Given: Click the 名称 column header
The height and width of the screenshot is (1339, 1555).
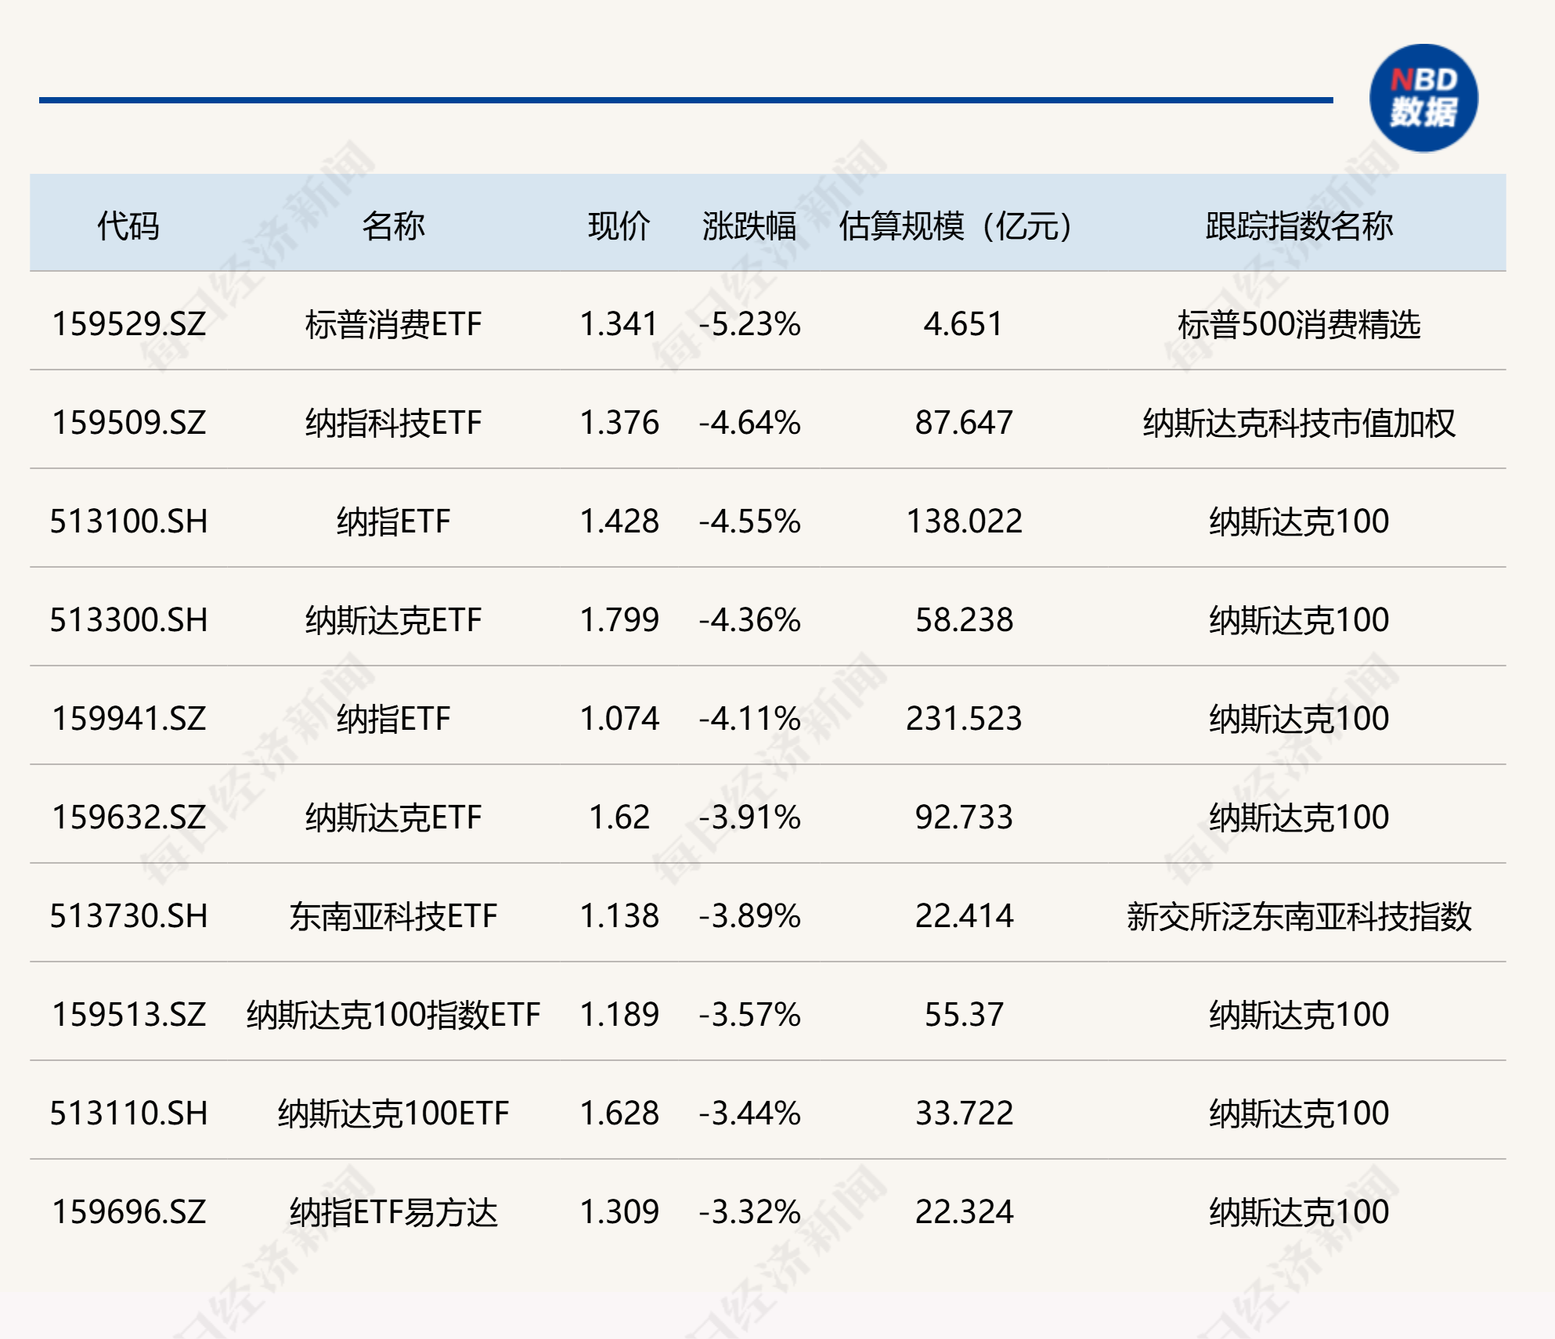Looking at the screenshot, I should point(393,226).
